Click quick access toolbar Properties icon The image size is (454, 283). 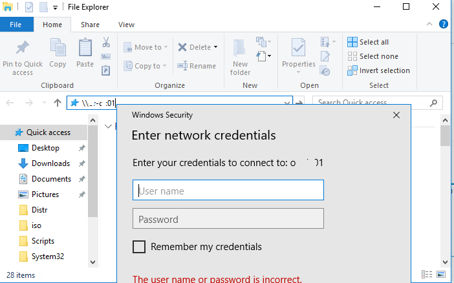pos(29,7)
